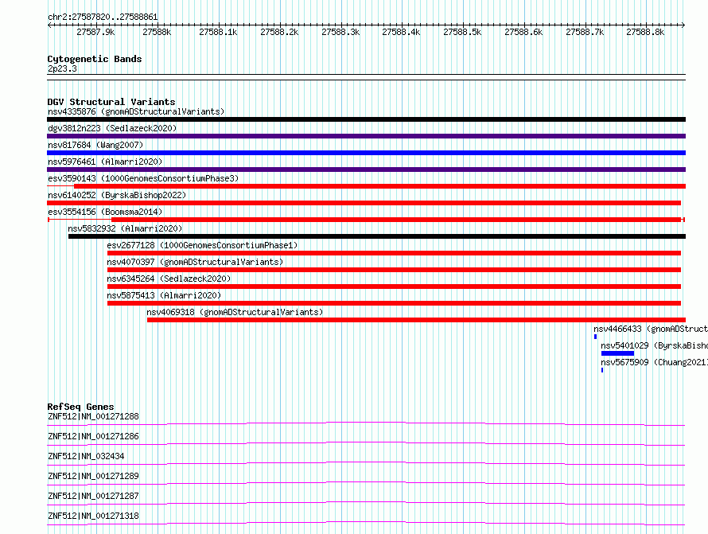Open the esv3554156 Boomsma2014 variant label
708x534 pixels.
pyautogui.click(x=105, y=212)
